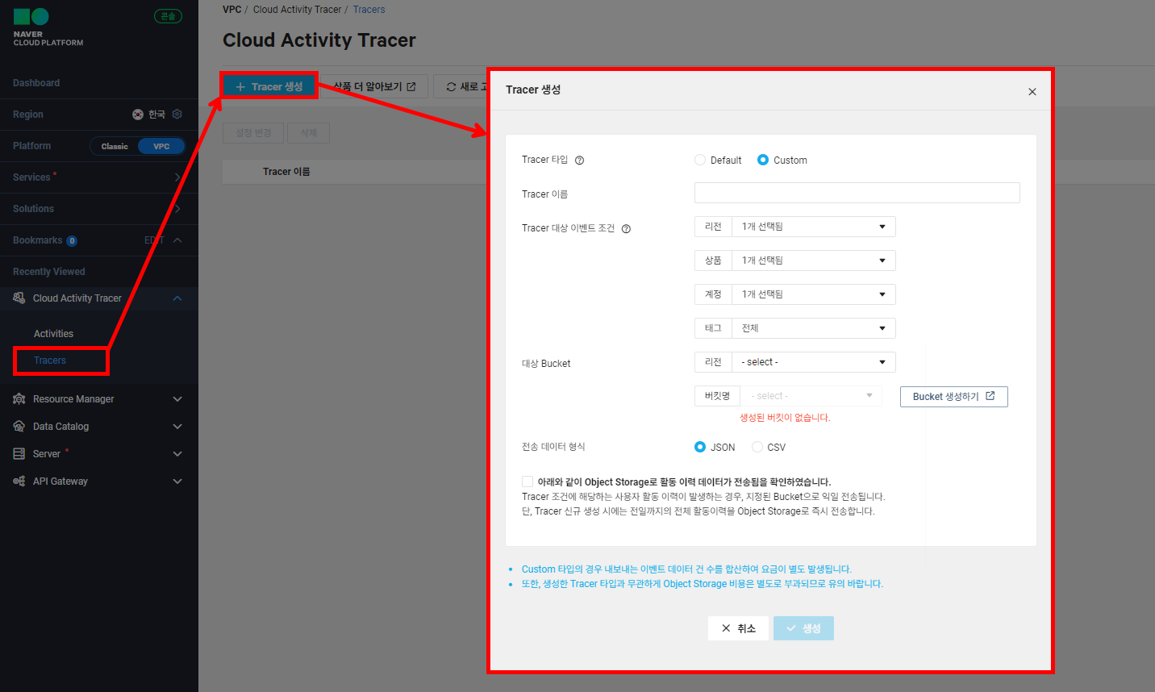Open Activities submenu item
Viewport: 1155px width, 692px height.
(53, 334)
